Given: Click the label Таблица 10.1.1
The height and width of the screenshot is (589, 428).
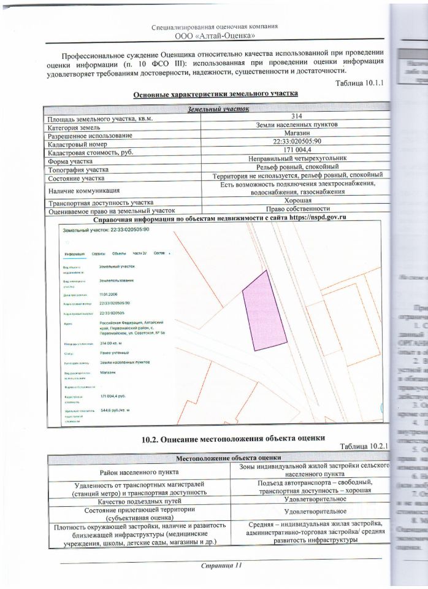Looking at the screenshot, I should coord(359,83).
